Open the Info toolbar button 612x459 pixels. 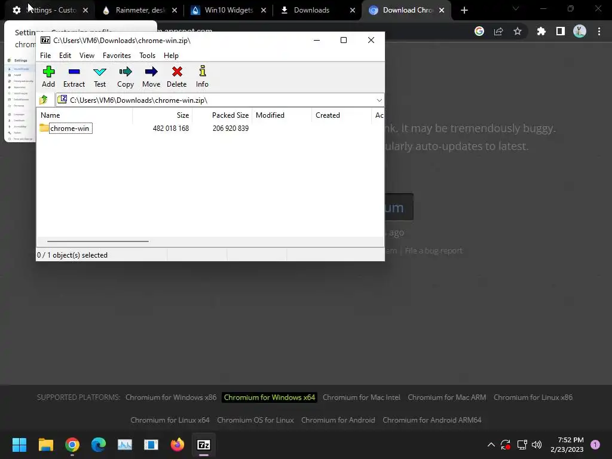(x=202, y=77)
